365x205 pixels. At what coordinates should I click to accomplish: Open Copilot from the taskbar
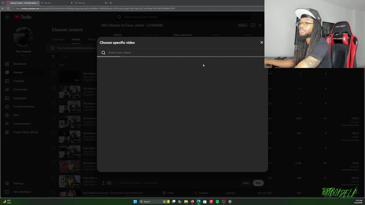(x=180, y=202)
